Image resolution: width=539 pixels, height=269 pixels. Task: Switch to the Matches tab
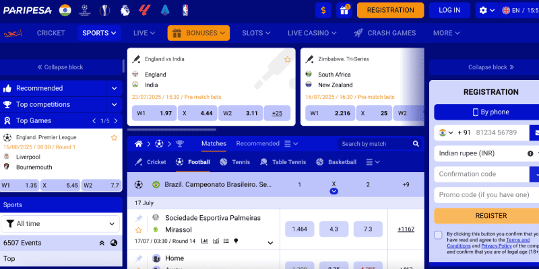(x=214, y=144)
